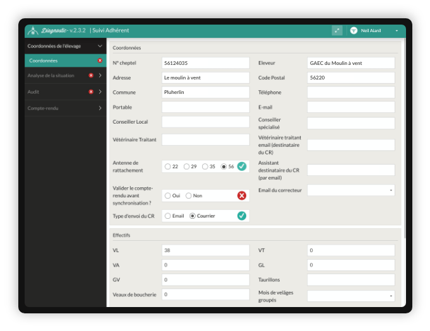Click red error icon next to Analyse de la situation
The image size is (430, 331).
click(x=91, y=76)
